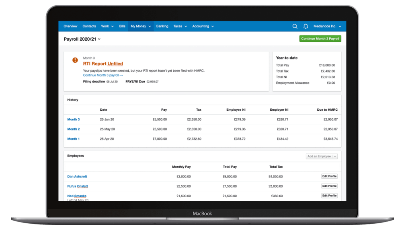Click Add an Employee button
The width and height of the screenshot is (402, 225).
(x=319, y=156)
